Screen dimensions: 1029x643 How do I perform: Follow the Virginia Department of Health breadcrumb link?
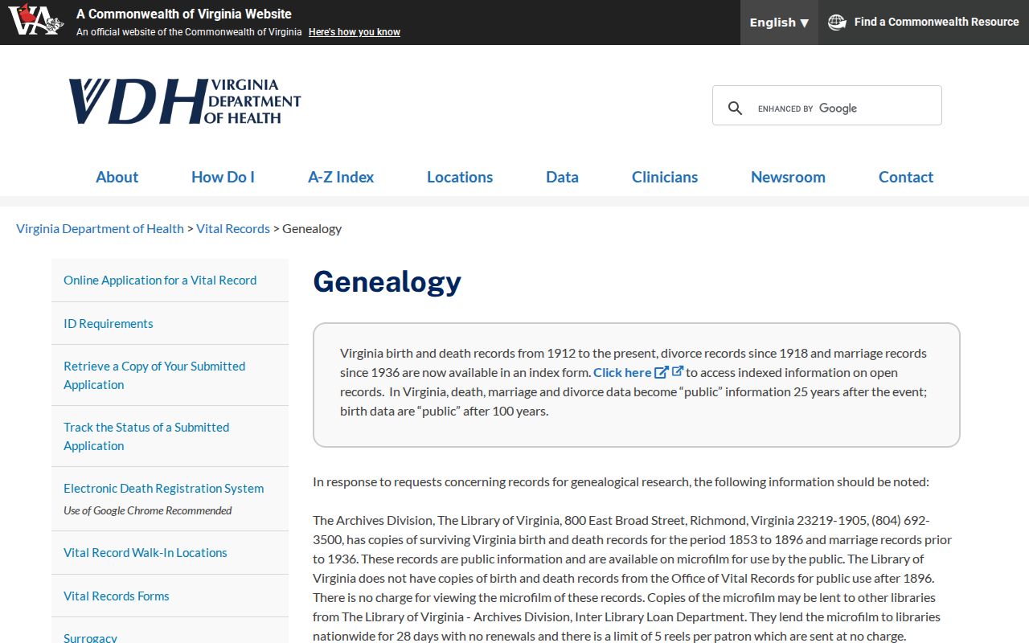(x=100, y=228)
